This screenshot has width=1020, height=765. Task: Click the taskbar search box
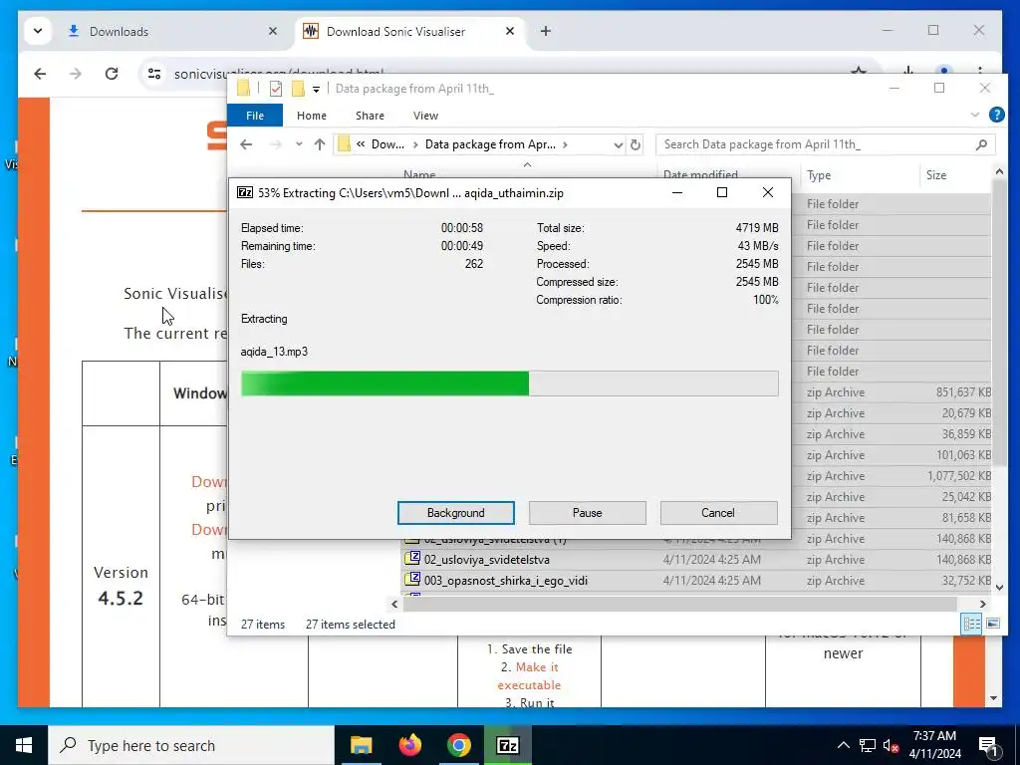191,745
